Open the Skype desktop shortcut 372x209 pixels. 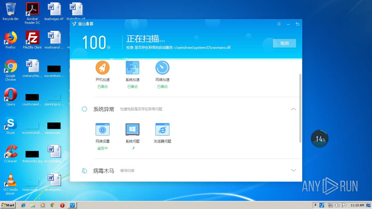click(x=10, y=125)
